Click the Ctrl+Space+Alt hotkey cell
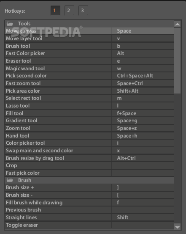 coord(143,76)
